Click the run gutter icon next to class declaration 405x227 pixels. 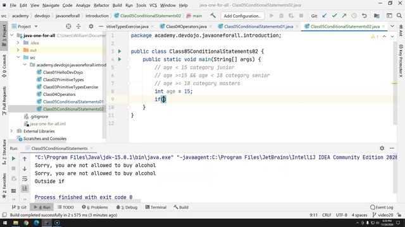(x=120, y=51)
